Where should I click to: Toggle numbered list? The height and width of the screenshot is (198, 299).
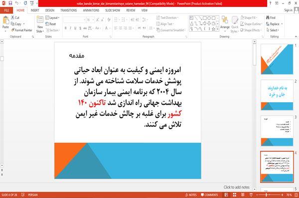[124, 20]
